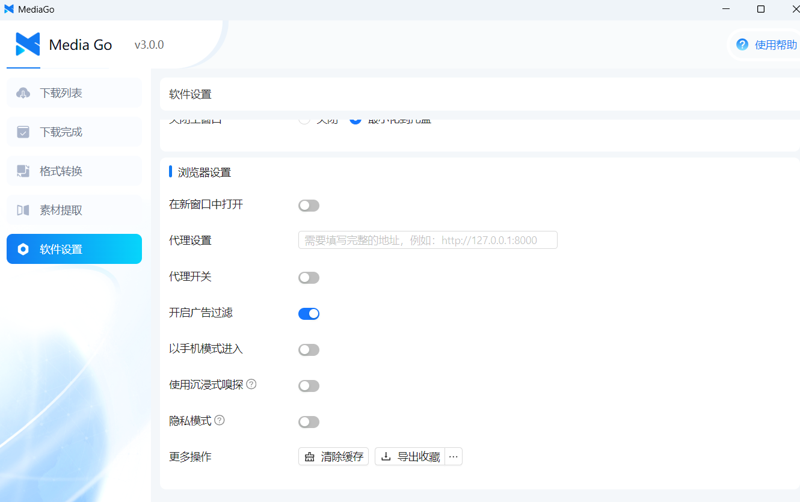Open the 下载列表 menu item

click(74, 93)
